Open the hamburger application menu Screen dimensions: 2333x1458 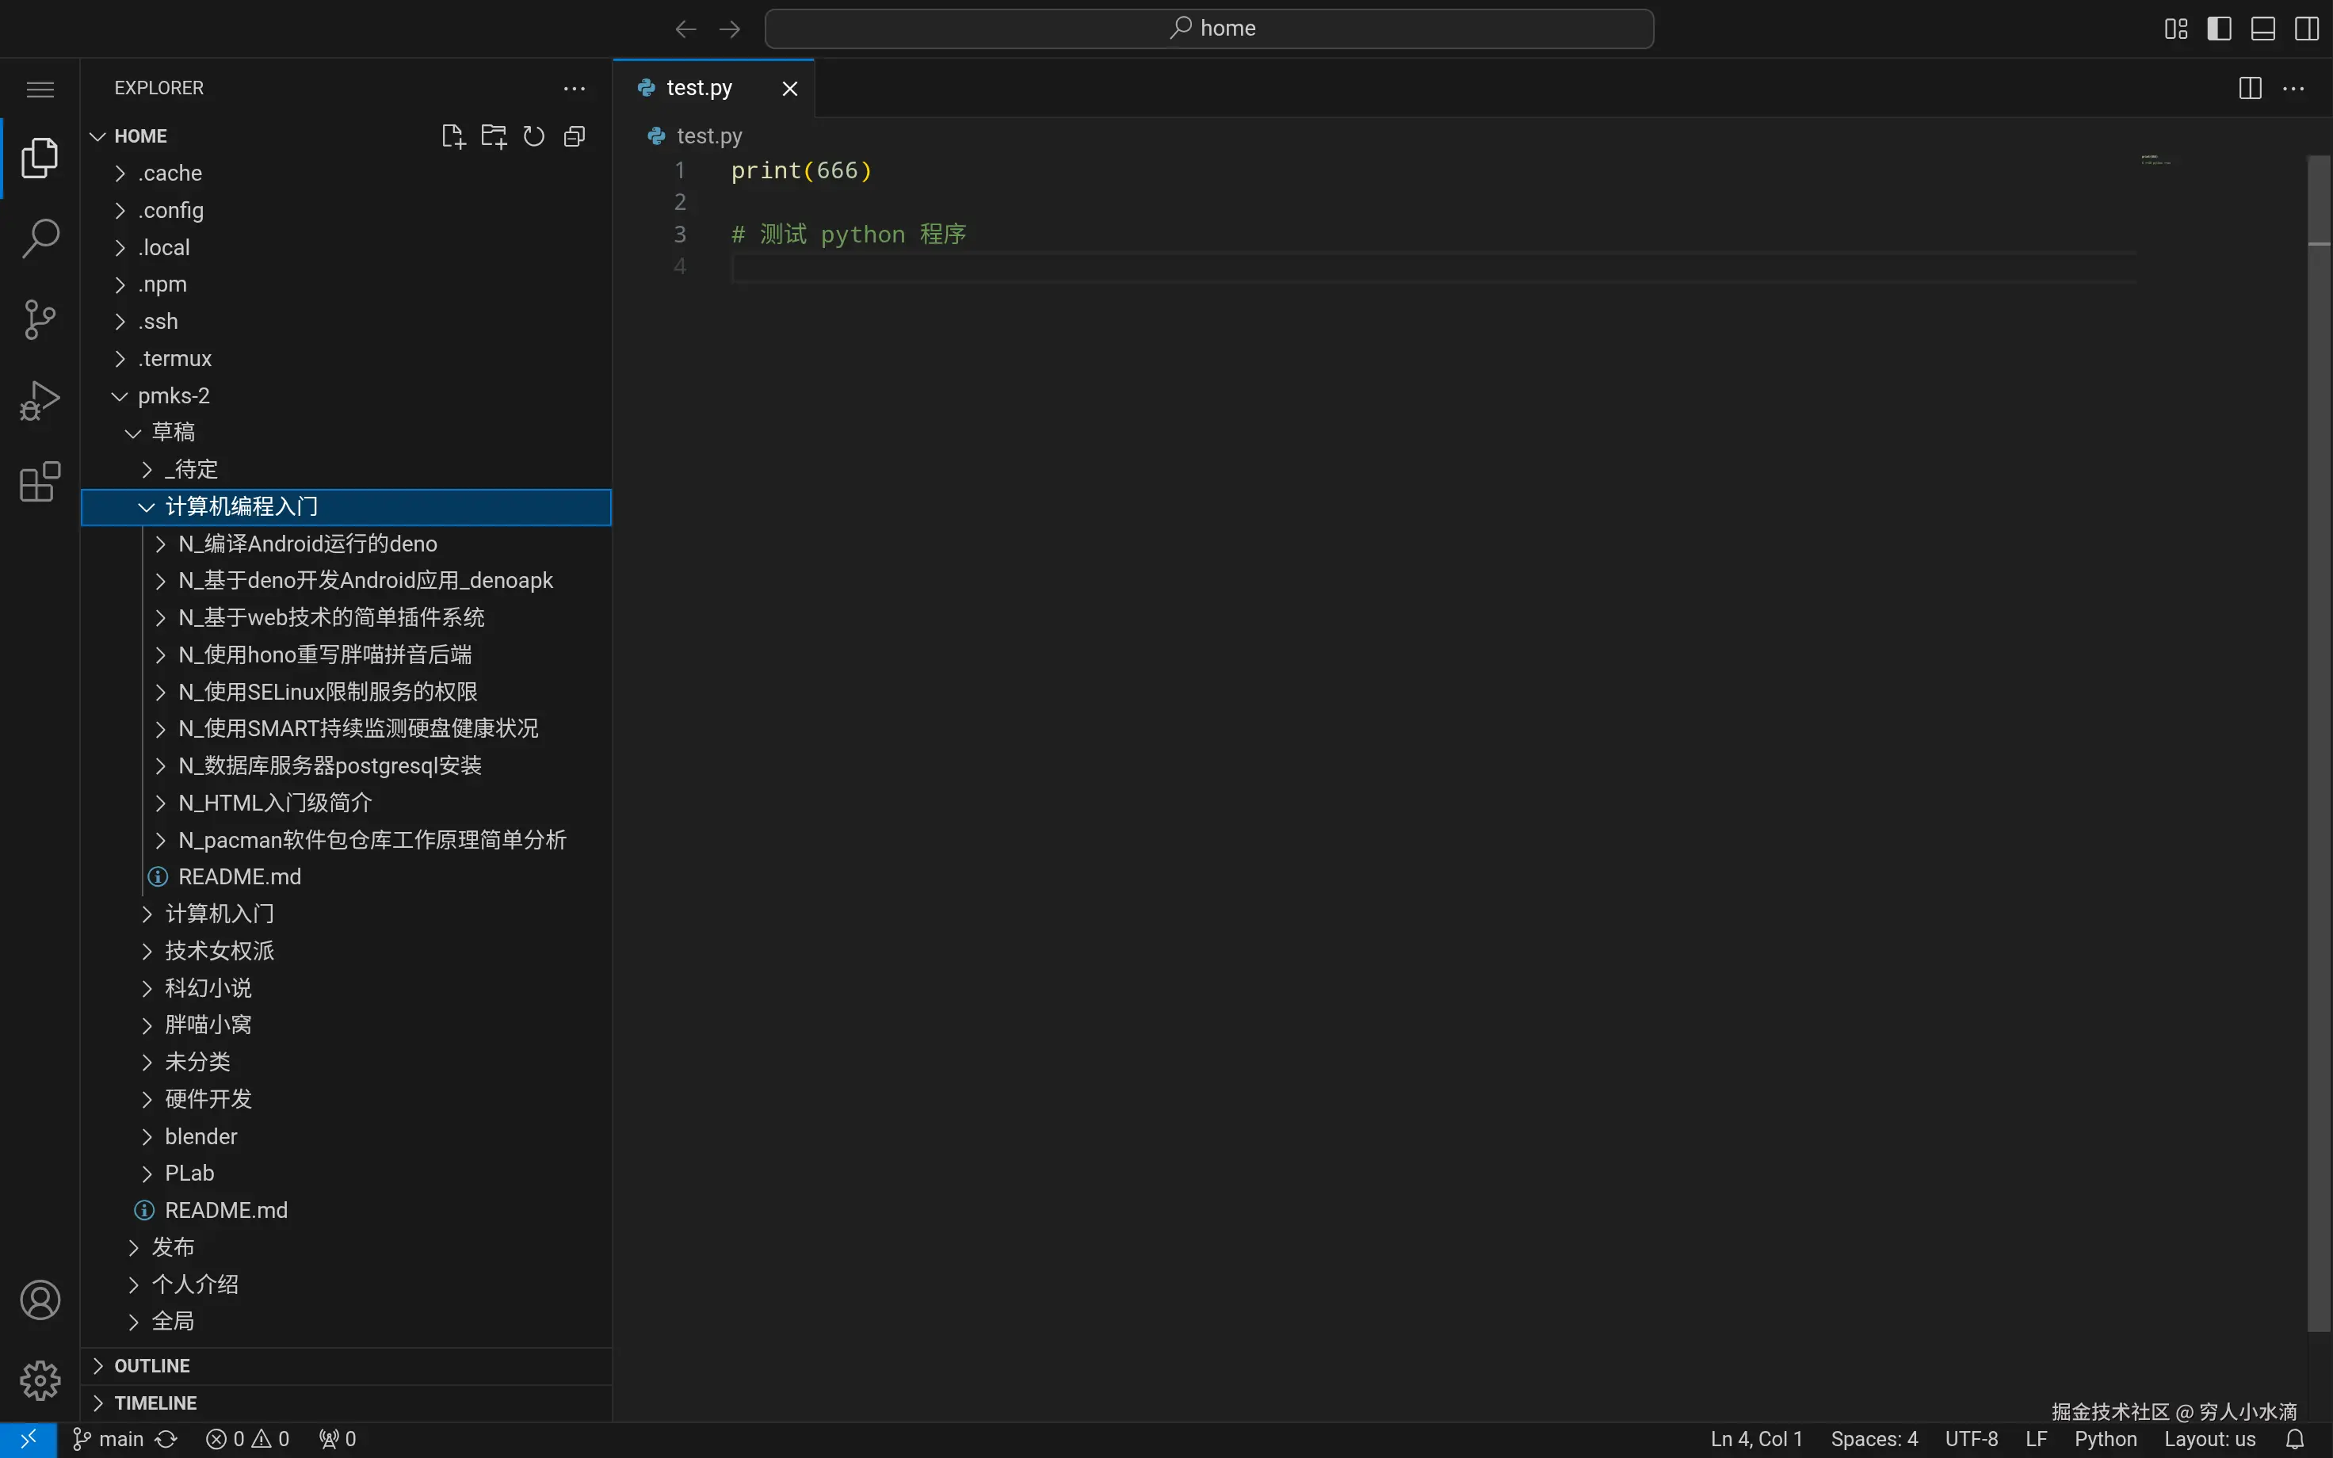tap(40, 90)
